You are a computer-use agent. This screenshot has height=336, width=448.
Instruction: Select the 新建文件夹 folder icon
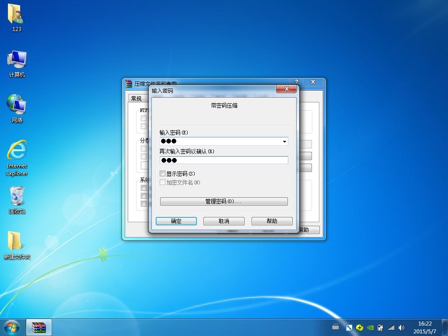17,245
